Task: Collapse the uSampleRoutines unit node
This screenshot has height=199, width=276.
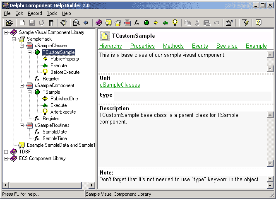Action: click(x=22, y=126)
